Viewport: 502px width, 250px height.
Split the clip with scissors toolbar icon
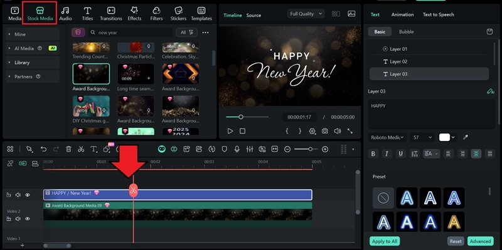81,149
